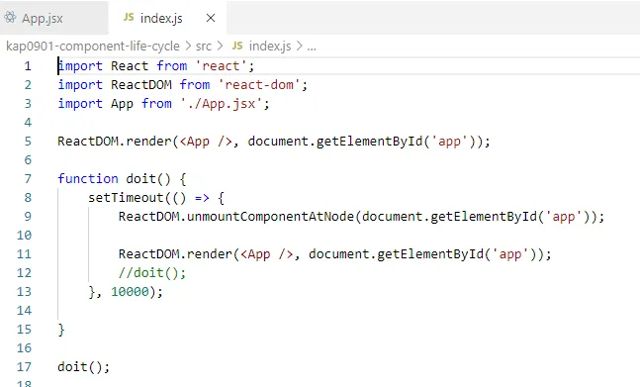
Task: Click line number 1 in the gutter
Action: [28, 66]
